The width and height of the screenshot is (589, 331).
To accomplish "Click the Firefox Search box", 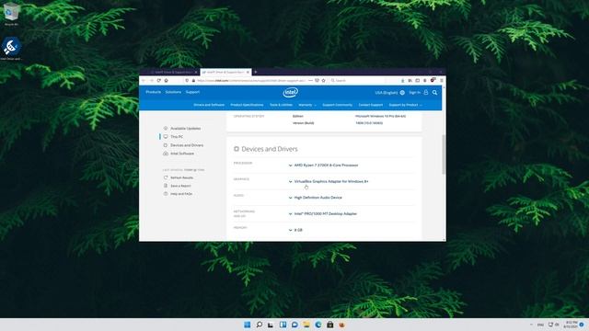I will 357,80.
